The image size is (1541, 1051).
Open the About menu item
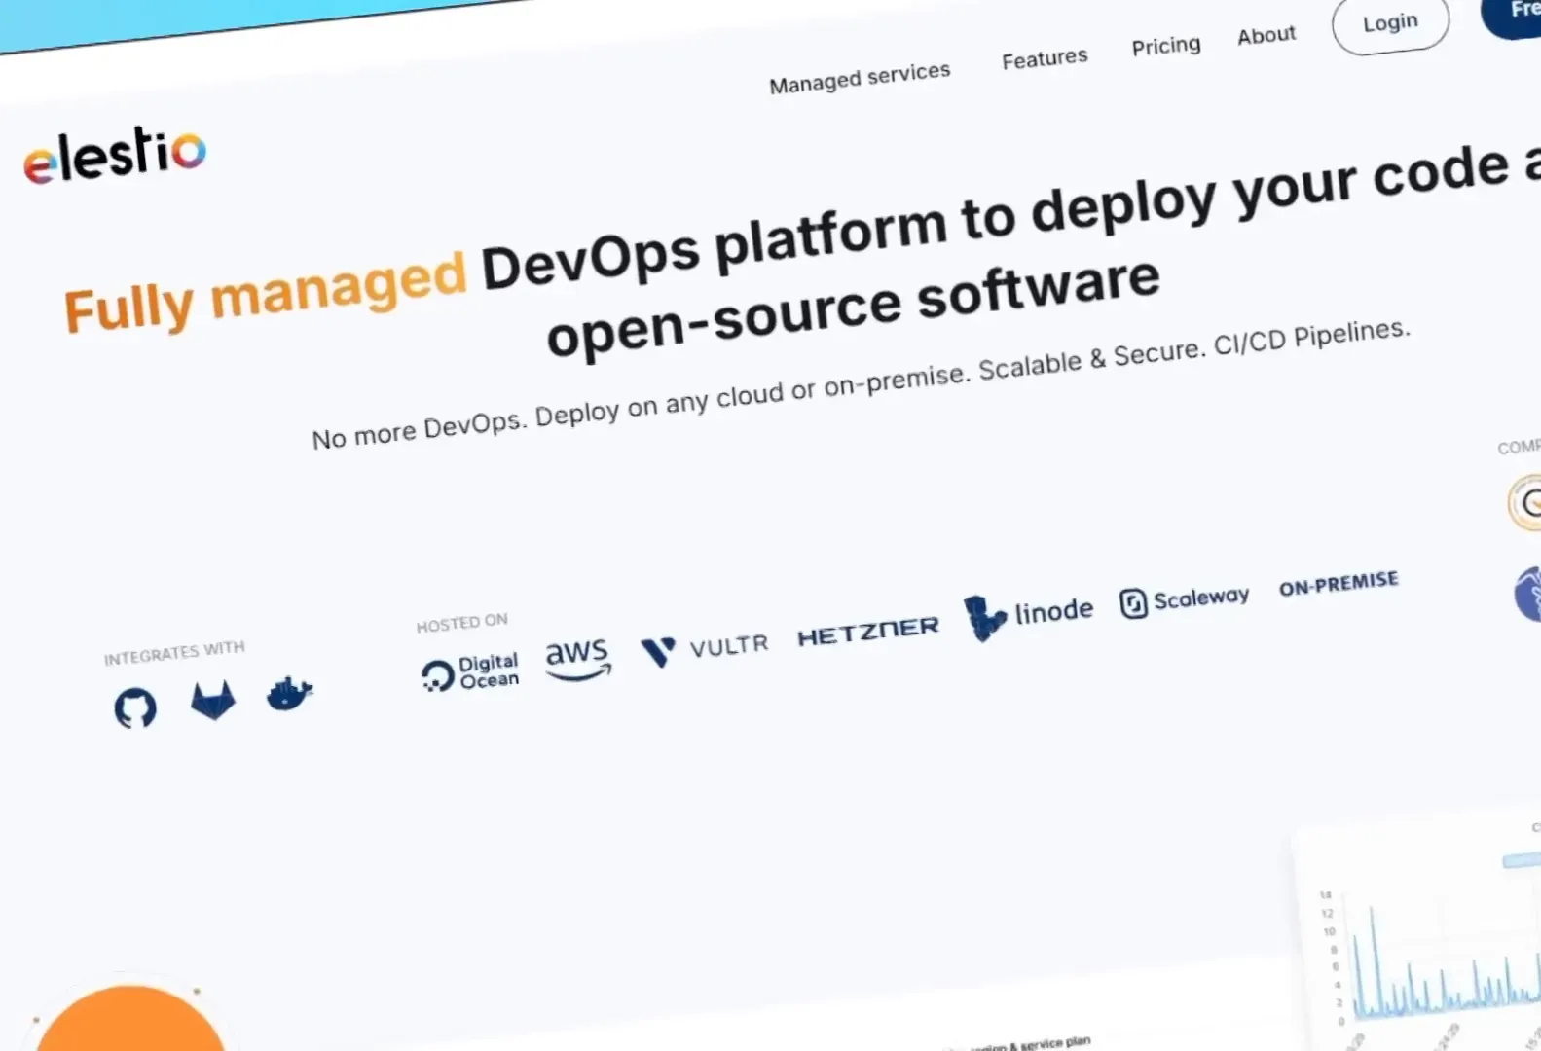pyautogui.click(x=1266, y=36)
